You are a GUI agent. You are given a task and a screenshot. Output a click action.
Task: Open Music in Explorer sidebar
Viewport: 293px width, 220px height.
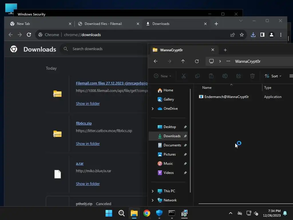pos(168,164)
